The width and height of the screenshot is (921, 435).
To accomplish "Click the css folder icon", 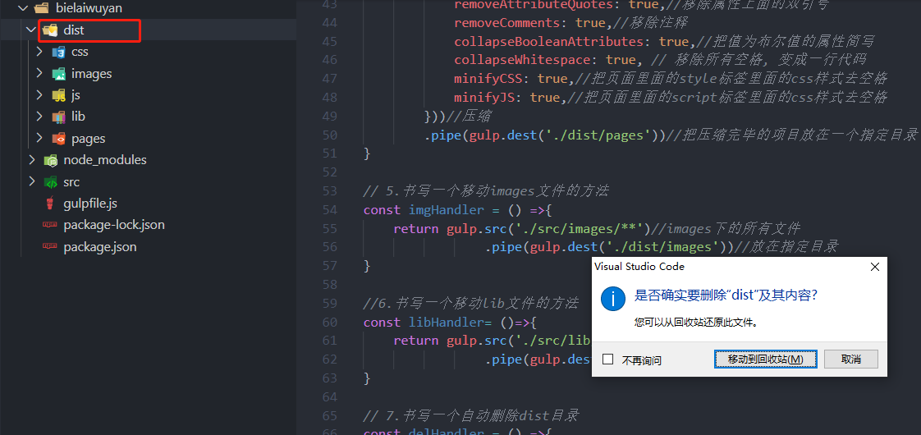I will pos(58,53).
